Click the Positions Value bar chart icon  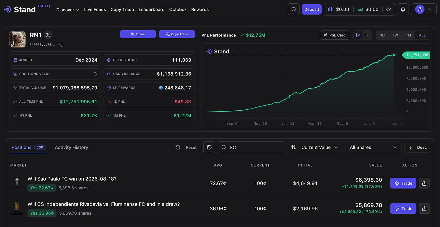pos(15,74)
